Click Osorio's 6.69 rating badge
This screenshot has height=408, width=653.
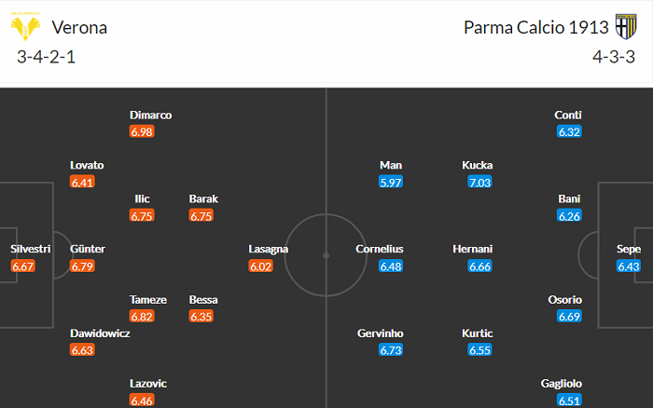[x=569, y=317]
